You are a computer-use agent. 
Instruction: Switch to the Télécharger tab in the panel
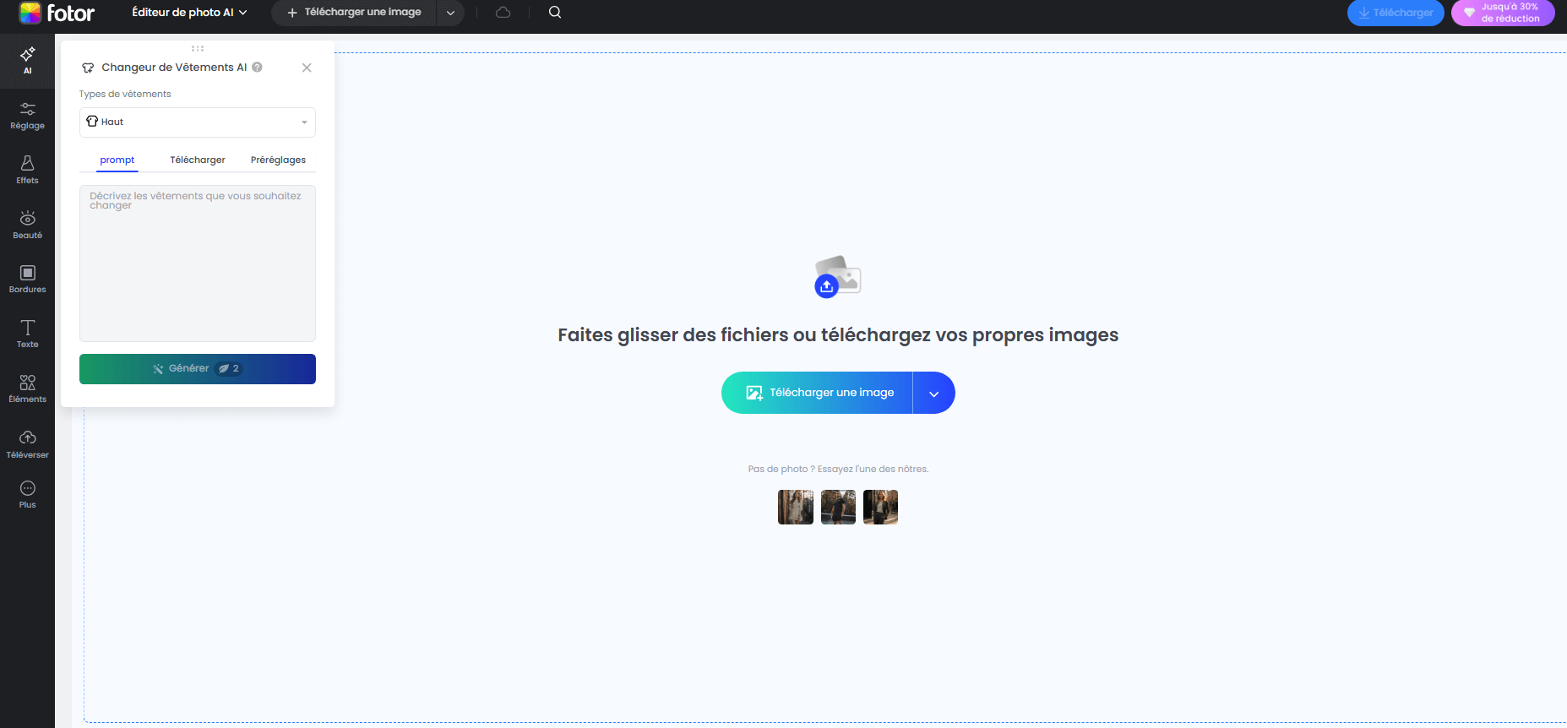pyautogui.click(x=198, y=160)
